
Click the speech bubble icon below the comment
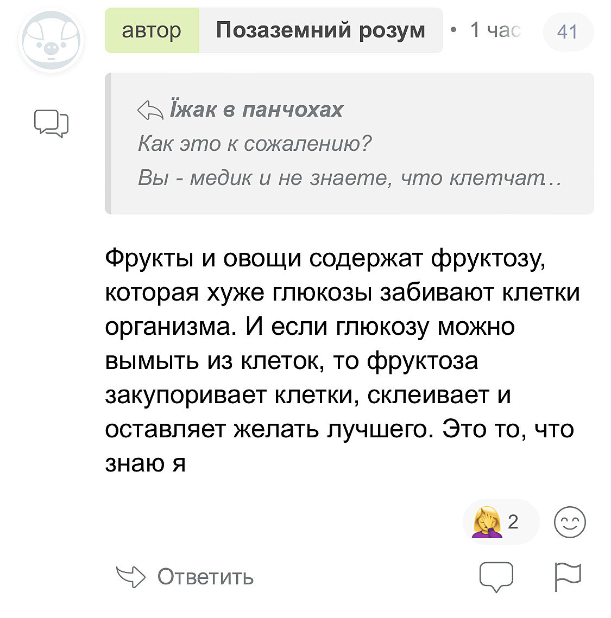click(x=496, y=577)
